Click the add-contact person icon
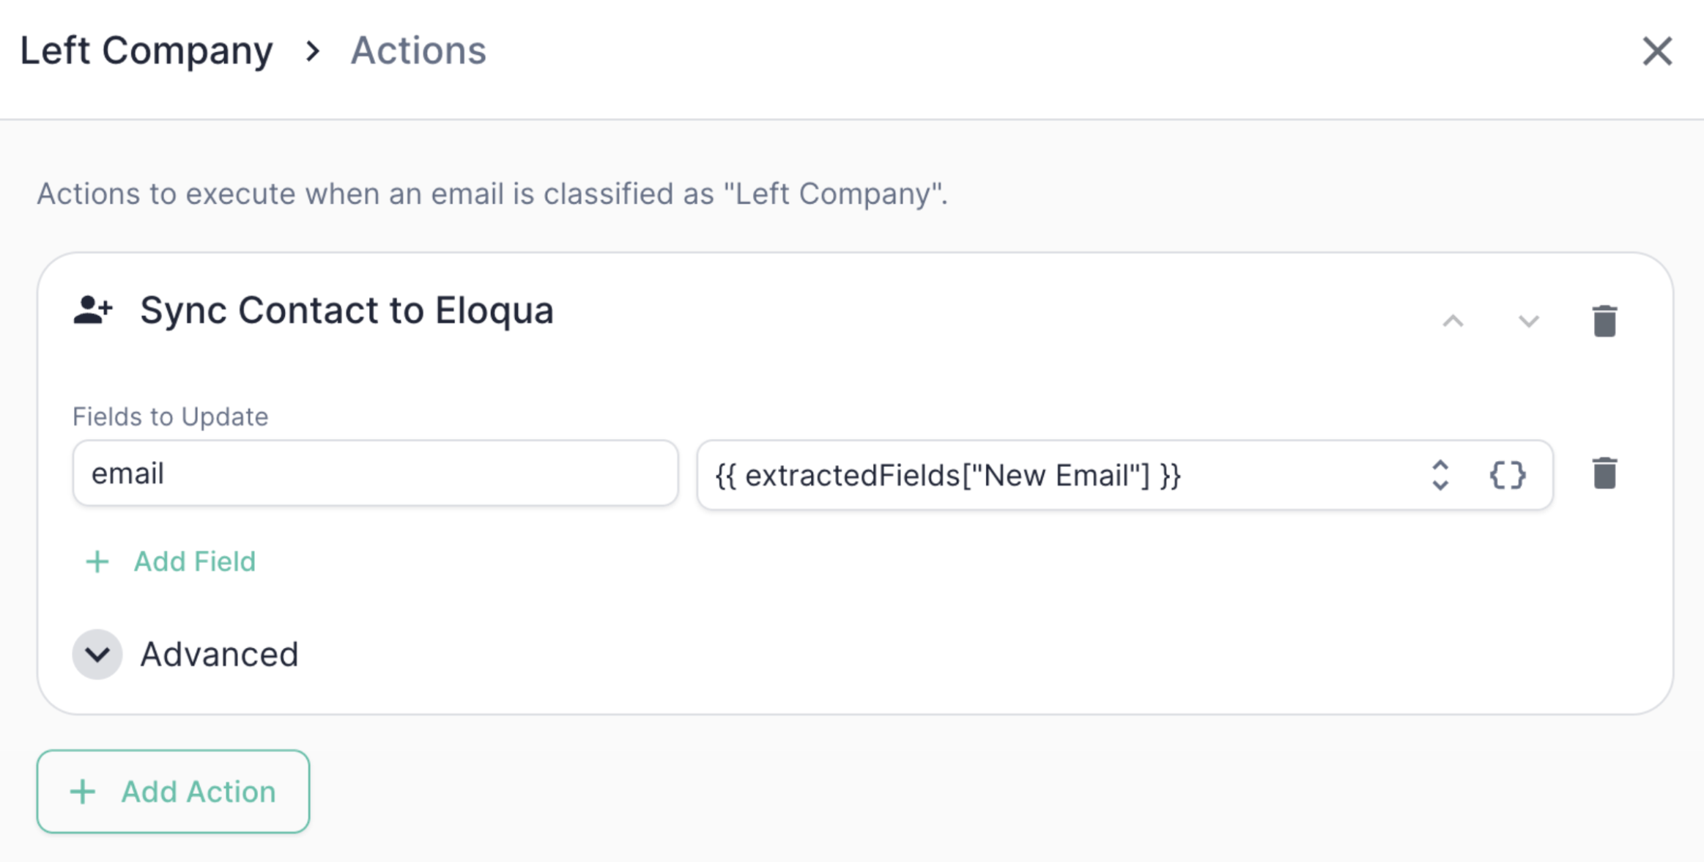The width and height of the screenshot is (1704, 862). [x=93, y=310]
